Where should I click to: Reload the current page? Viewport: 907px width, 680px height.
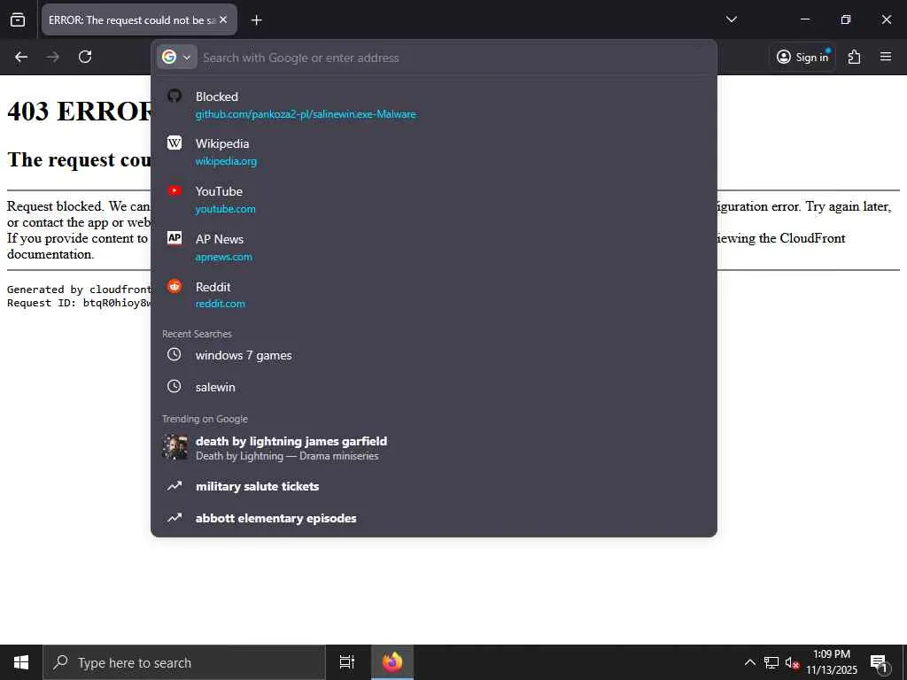85,57
